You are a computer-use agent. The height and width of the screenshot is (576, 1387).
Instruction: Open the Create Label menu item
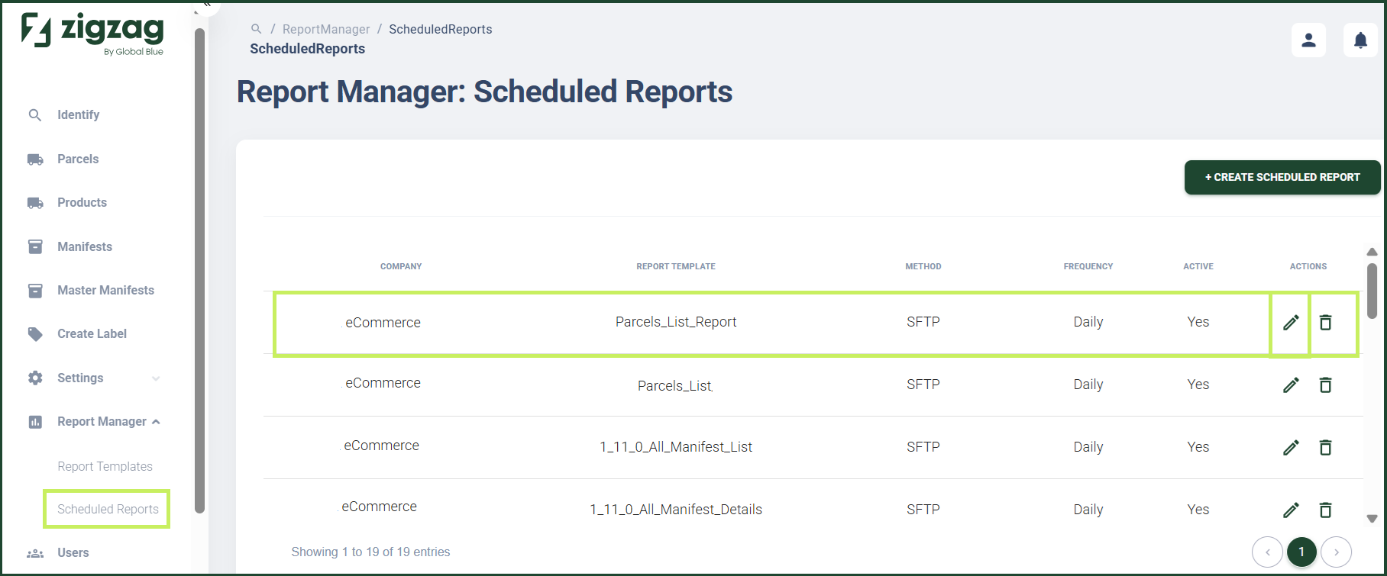[x=92, y=334]
